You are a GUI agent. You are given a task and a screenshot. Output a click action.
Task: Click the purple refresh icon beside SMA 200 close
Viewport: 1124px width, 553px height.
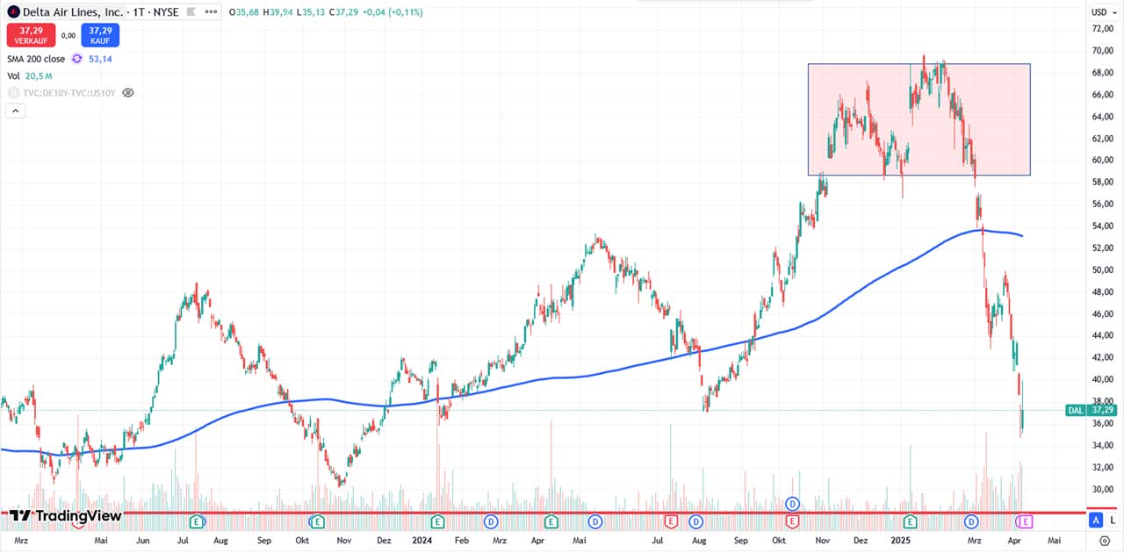[76, 59]
